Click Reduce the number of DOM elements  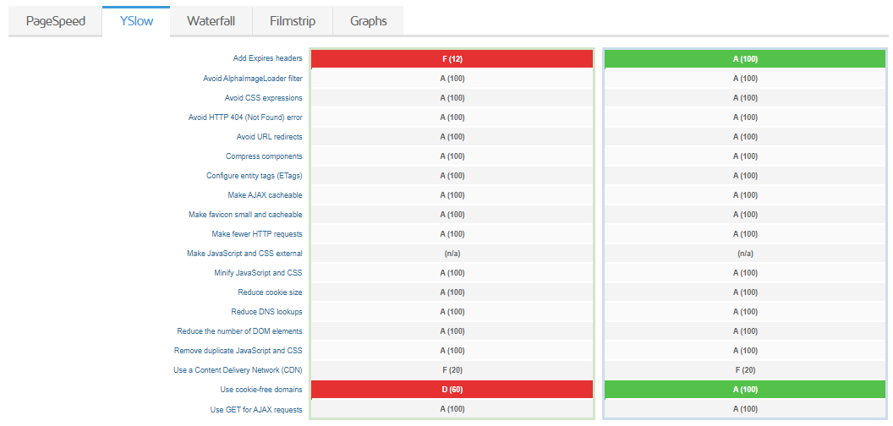(240, 330)
